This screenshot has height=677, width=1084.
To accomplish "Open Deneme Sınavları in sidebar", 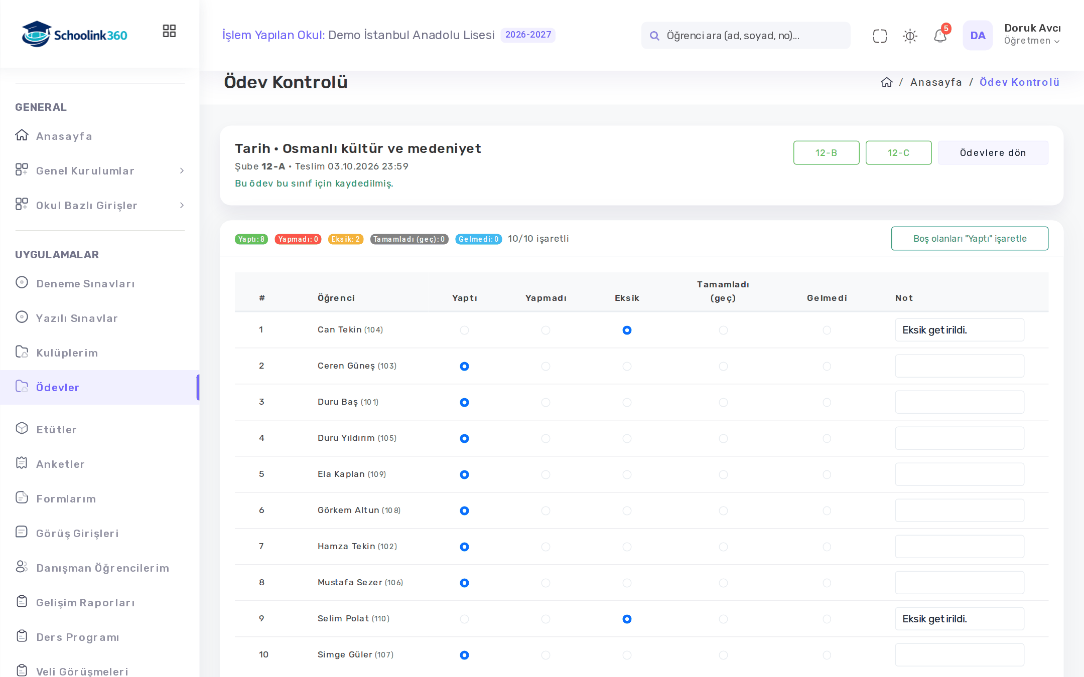I will click(x=85, y=283).
